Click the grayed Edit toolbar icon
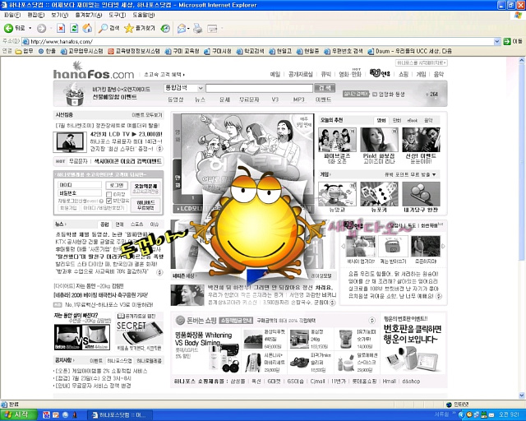526x421 pixels. tap(212, 29)
